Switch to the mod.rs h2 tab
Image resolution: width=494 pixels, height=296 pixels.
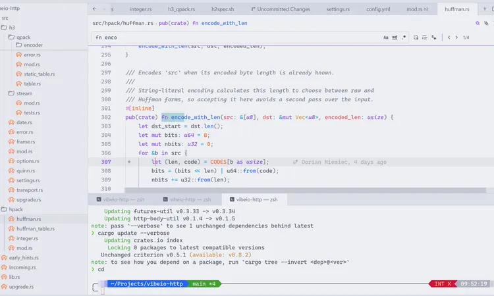417,9
